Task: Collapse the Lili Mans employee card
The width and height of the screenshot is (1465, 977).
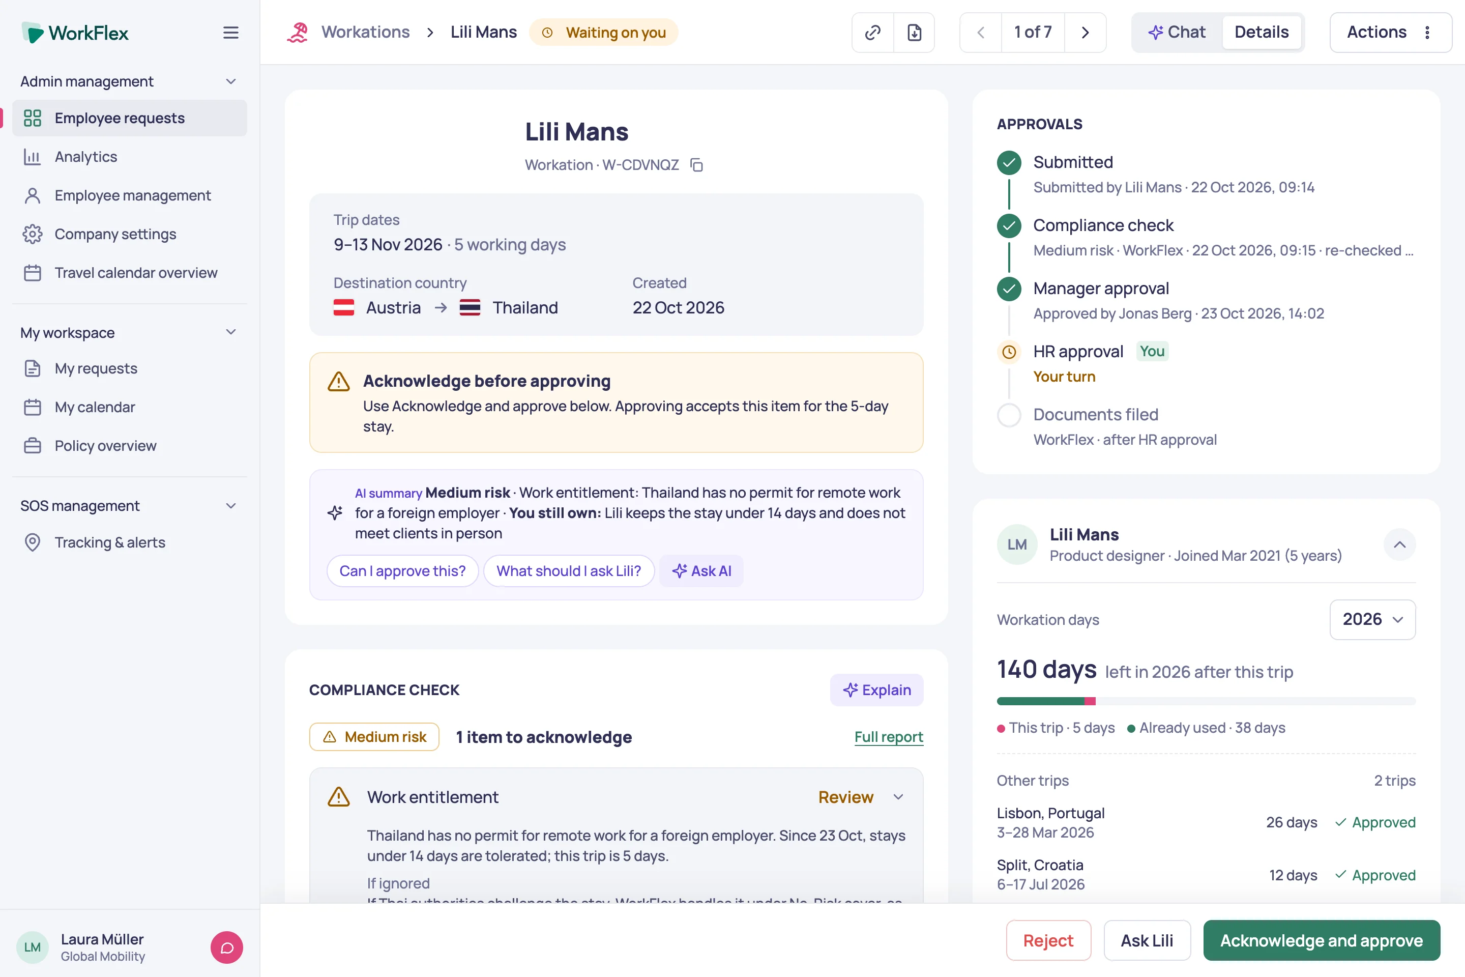Action: (1399, 544)
